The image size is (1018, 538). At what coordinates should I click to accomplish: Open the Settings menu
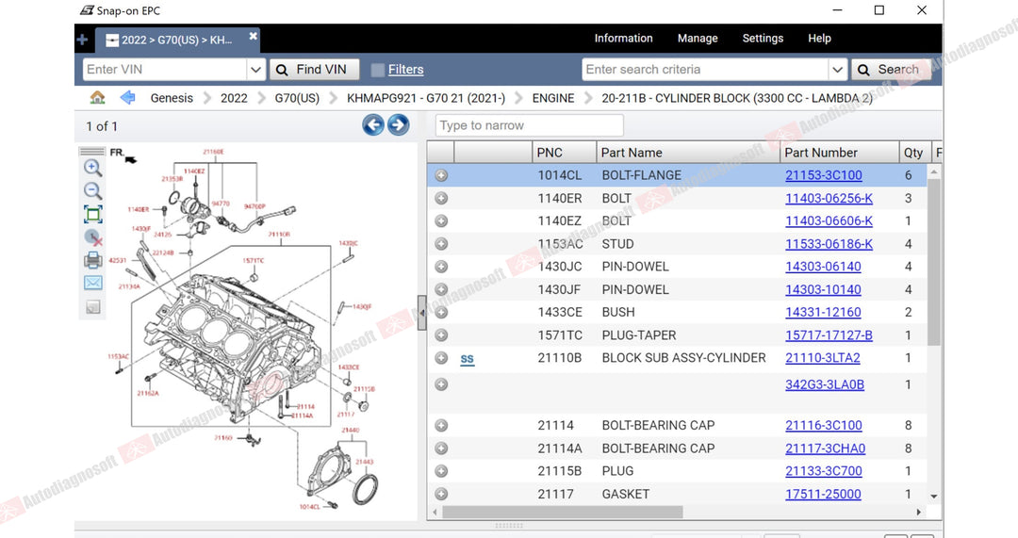pyautogui.click(x=763, y=39)
